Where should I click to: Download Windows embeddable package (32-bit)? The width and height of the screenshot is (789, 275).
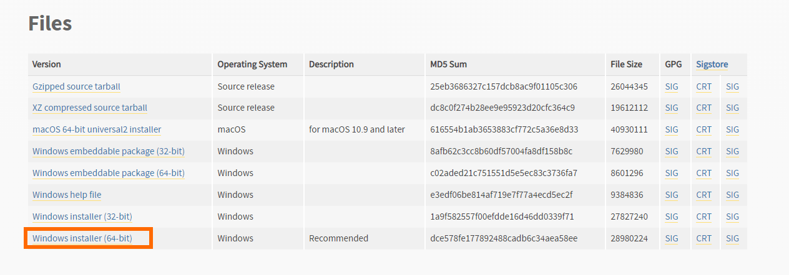click(109, 151)
